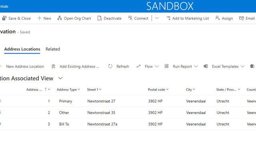Open the Address Type column filter chevron
The height and width of the screenshot is (144, 256).
[x=79, y=89]
